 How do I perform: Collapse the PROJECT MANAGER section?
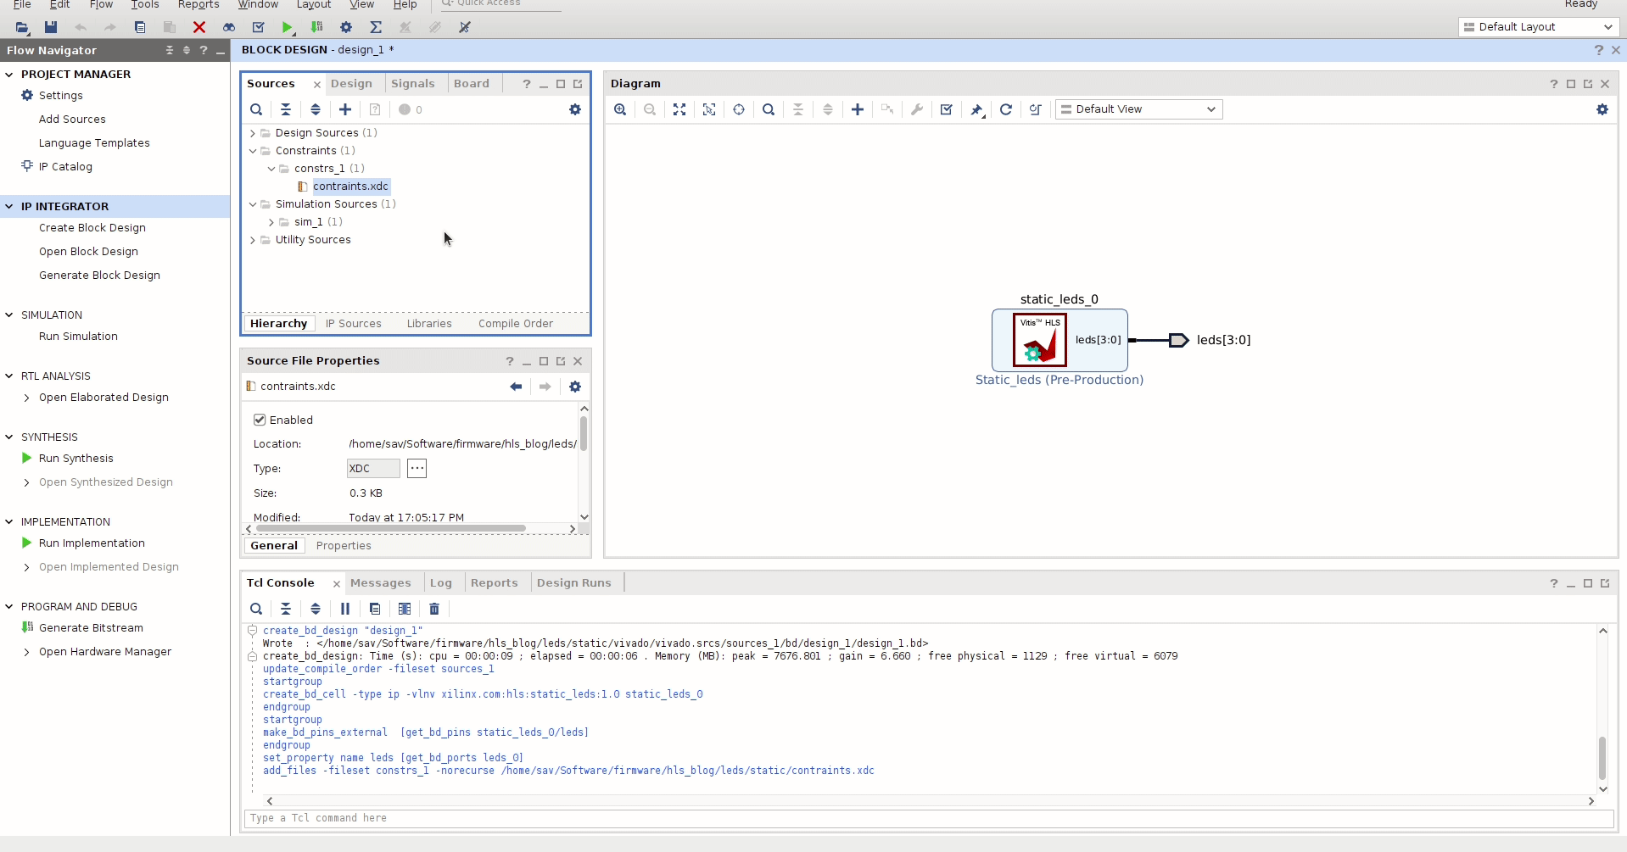9,75
